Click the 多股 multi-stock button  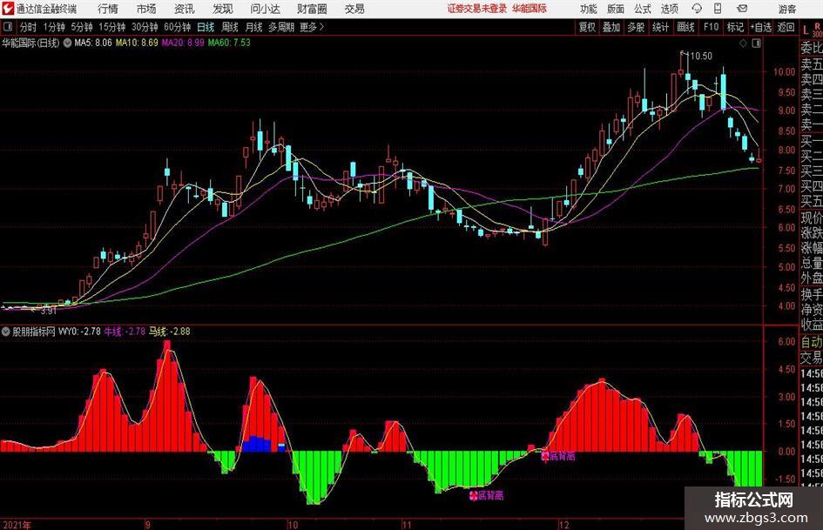pos(636,27)
